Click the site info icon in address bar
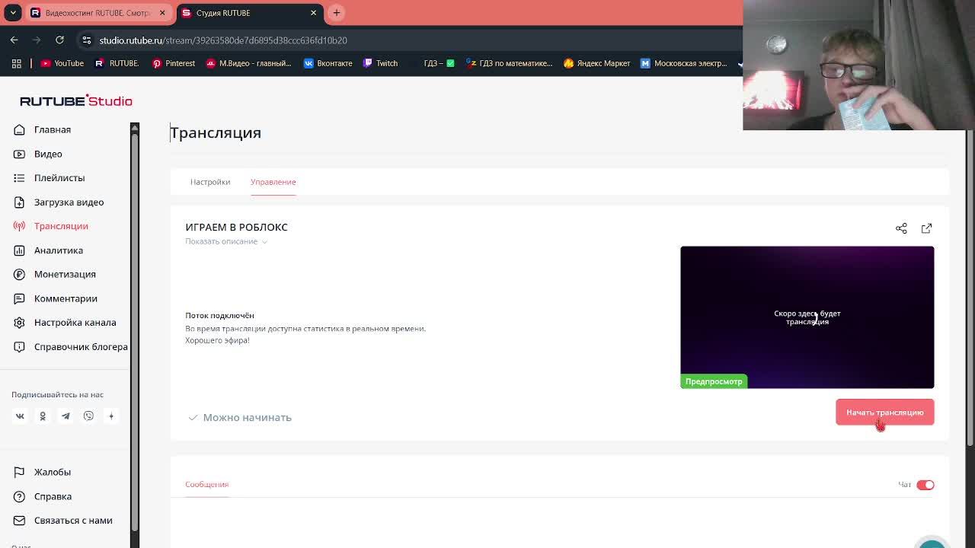975x548 pixels. [x=87, y=40]
